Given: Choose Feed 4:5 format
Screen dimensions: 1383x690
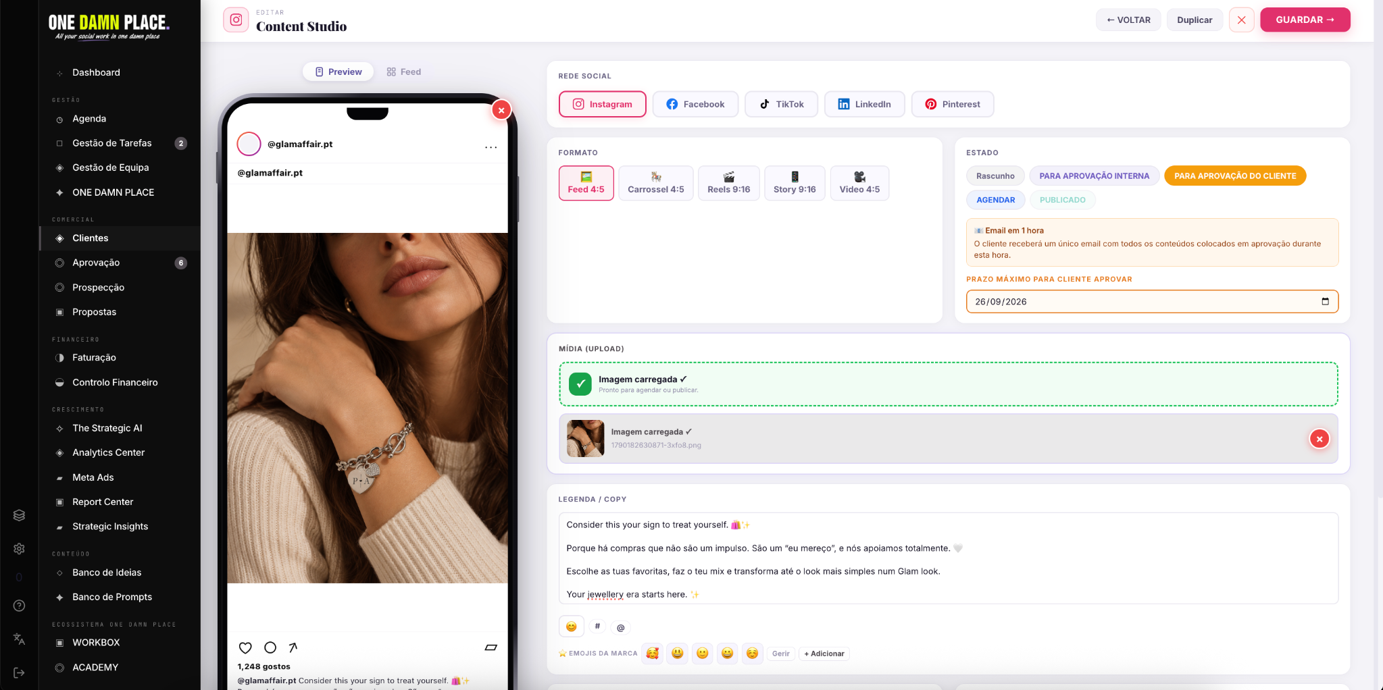Looking at the screenshot, I should 586,183.
